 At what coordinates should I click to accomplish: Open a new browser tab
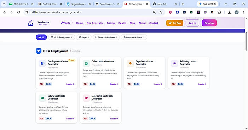point(183,4)
